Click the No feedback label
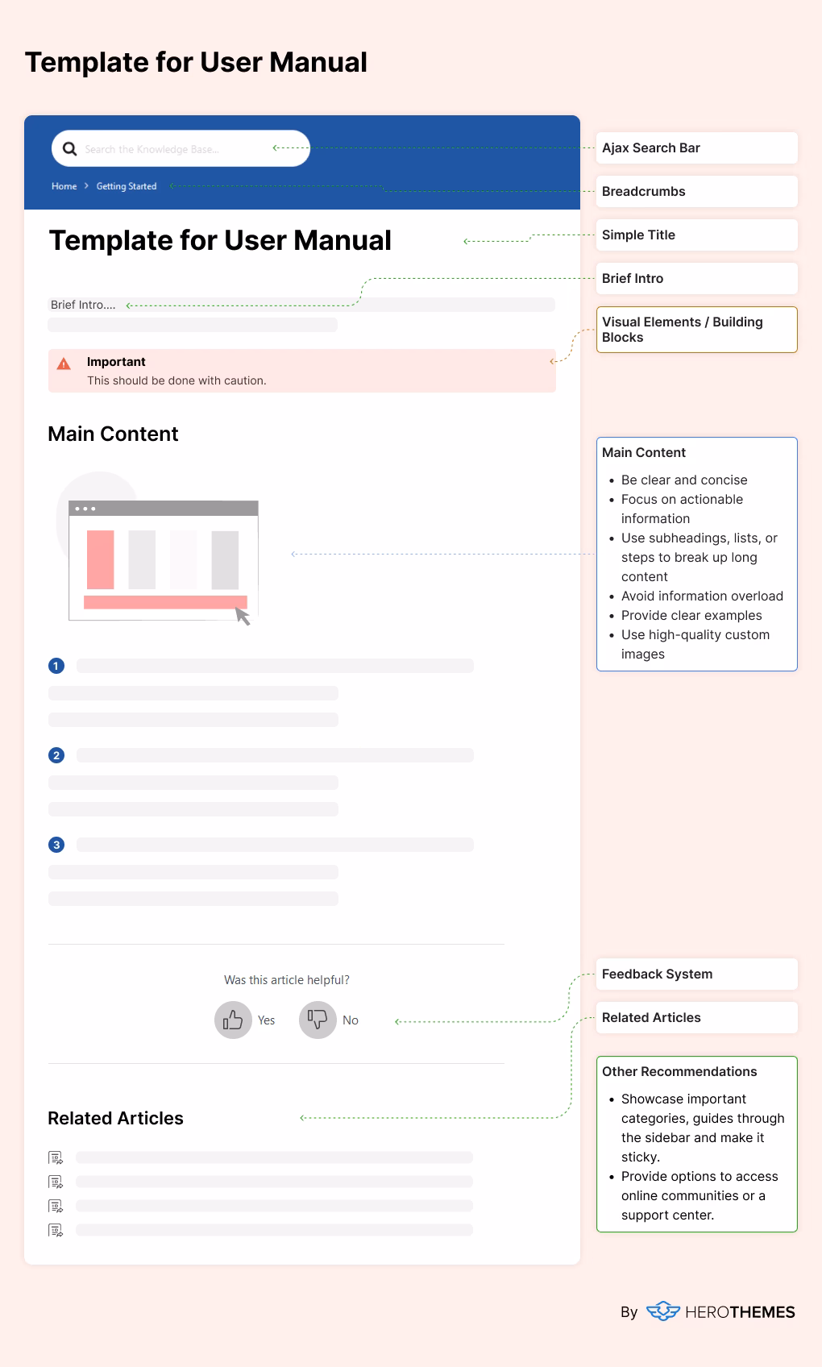The image size is (822, 1367). pos(351,1020)
